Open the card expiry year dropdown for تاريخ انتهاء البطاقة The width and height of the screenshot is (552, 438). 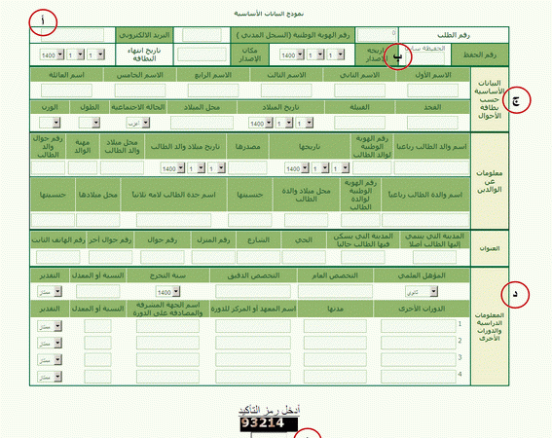(x=52, y=55)
